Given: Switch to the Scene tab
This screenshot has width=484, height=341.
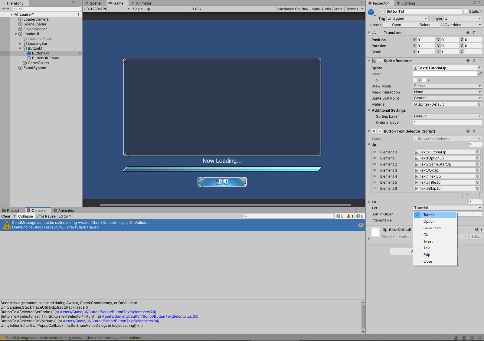Looking at the screenshot, I should tap(93, 3).
